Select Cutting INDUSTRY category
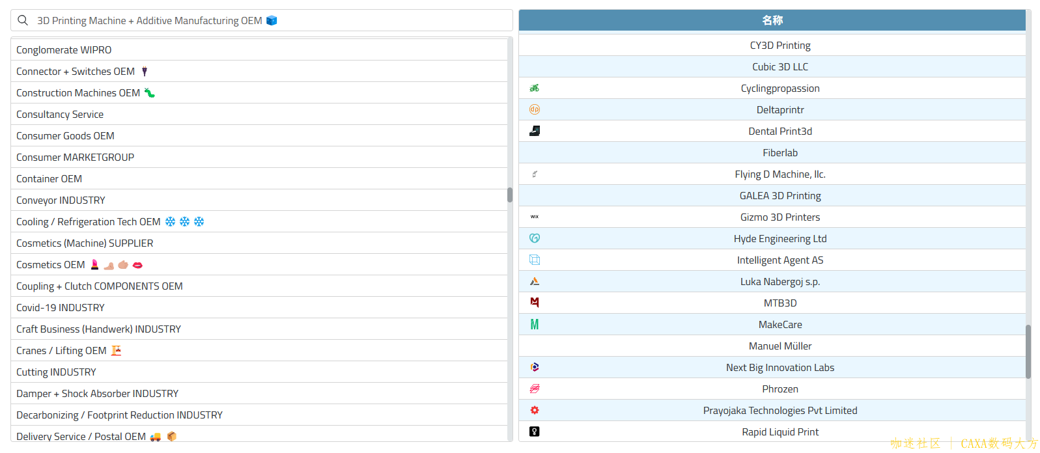The height and width of the screenshot is (453, 1040). tap(259, 372)
